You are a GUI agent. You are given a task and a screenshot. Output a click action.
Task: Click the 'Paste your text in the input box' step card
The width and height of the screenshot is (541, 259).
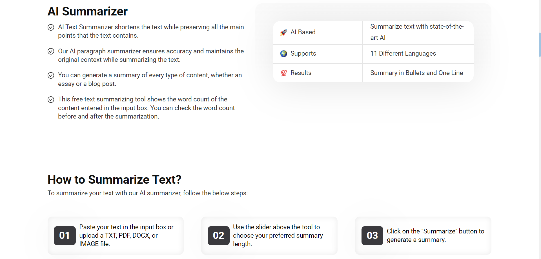[x=116, y=236]
